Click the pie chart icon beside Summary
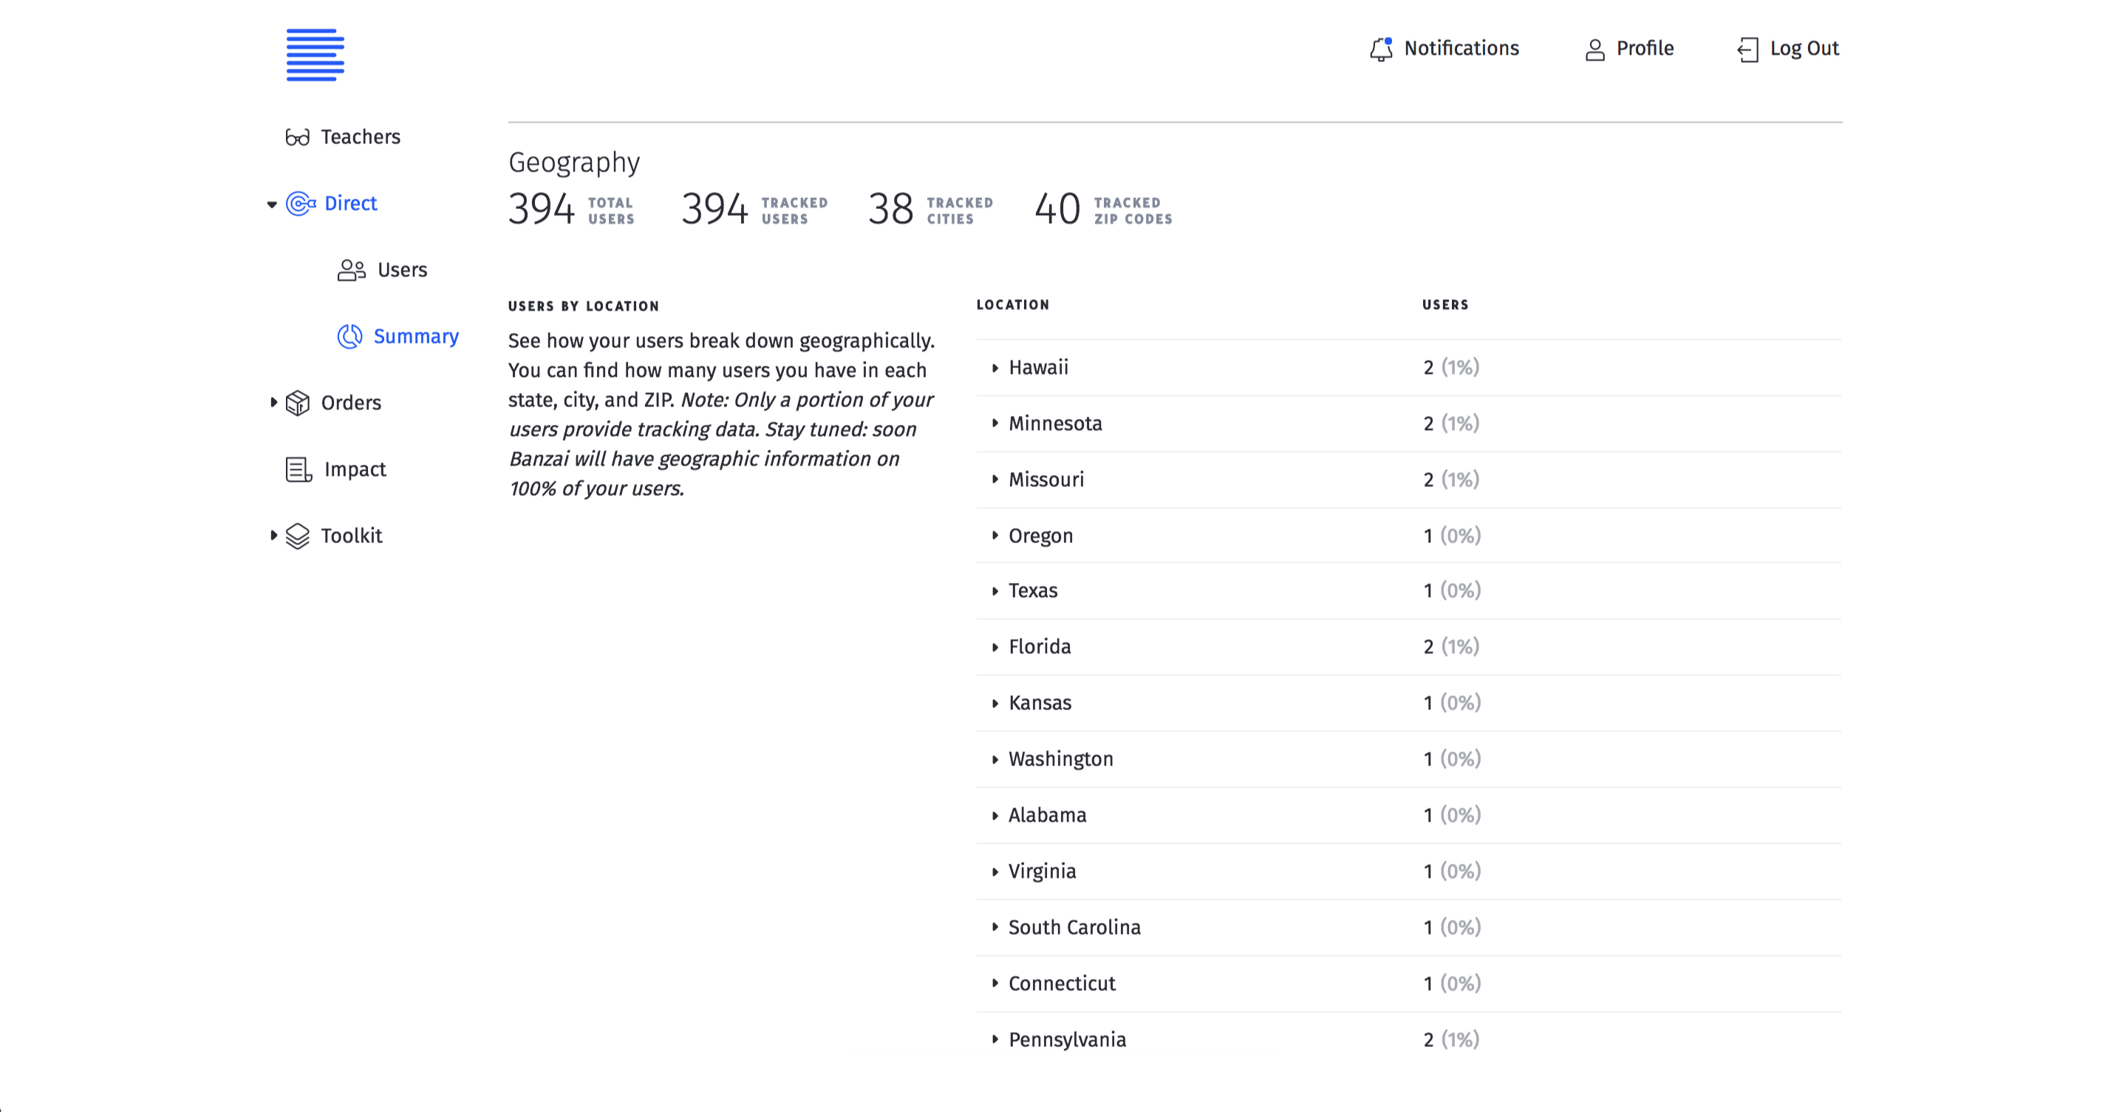2125x1112 pixels. [x=349, y=335]
